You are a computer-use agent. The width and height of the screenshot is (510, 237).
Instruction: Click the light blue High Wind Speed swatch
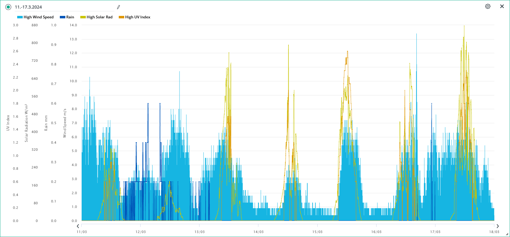20,17
